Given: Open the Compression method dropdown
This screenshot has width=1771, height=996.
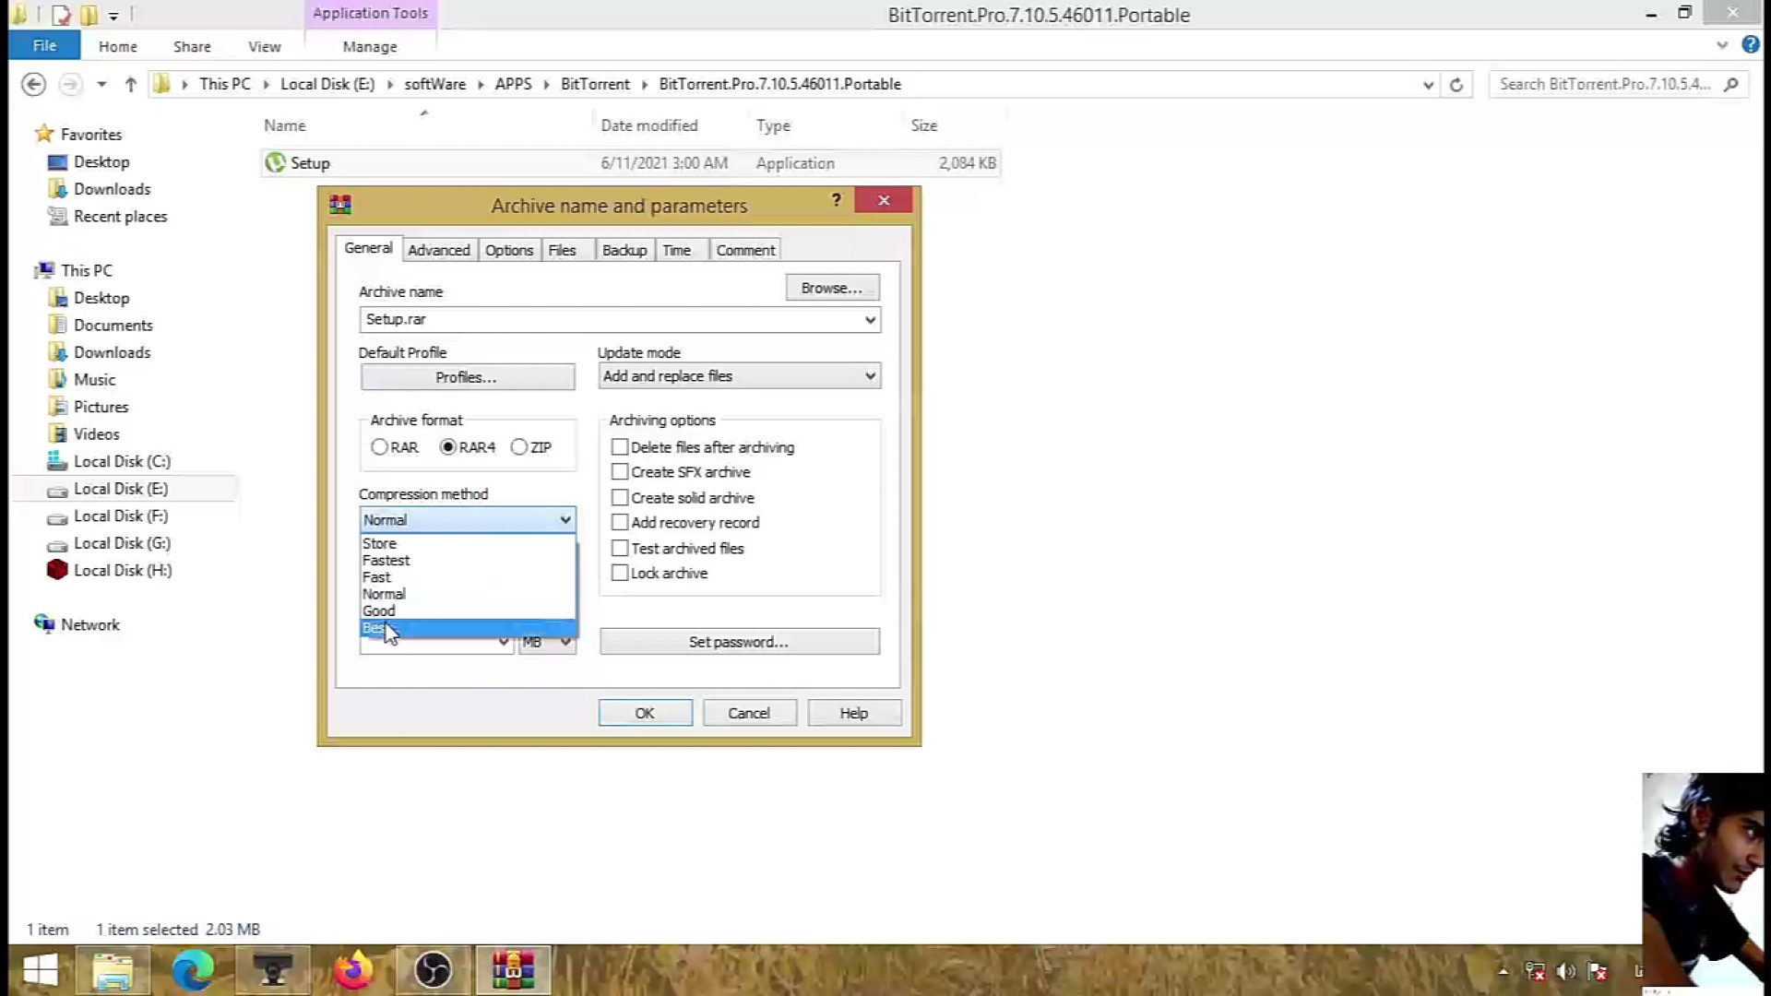Looking at the screenshot, I should [468, 520].
